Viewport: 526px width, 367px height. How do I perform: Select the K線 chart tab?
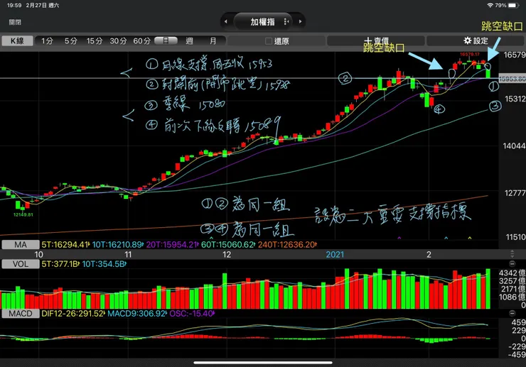coord(18,41)
